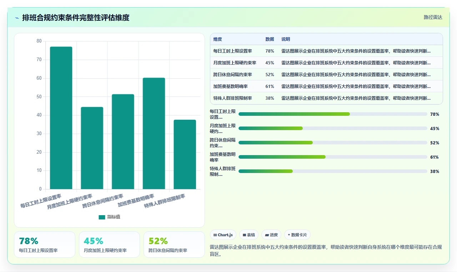This screenshot has width=457, height=272.
Task: Click the 78% progress bar
Action: click(x=333, y=114)
